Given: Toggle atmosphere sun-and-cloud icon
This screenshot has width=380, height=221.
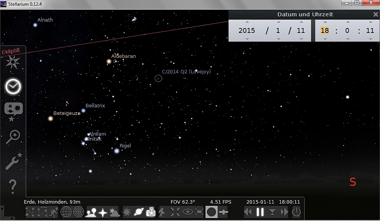Looking at the screenshot, I should pos(114,212).
